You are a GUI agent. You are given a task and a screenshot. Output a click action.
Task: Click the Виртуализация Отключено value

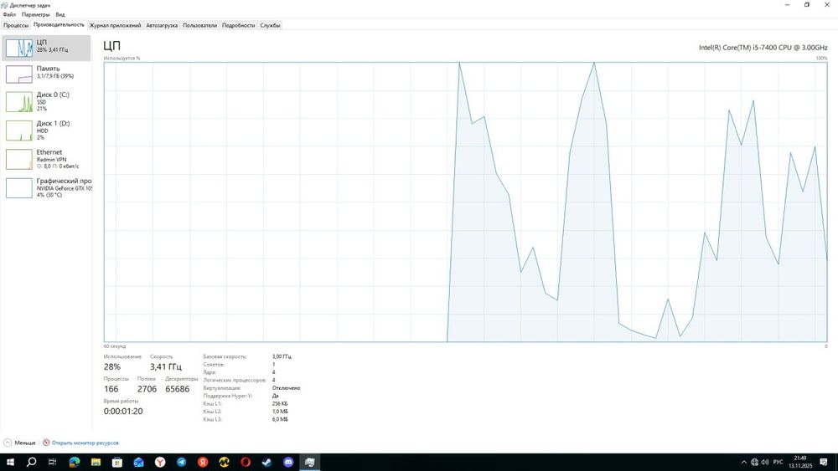pos(287,388)
